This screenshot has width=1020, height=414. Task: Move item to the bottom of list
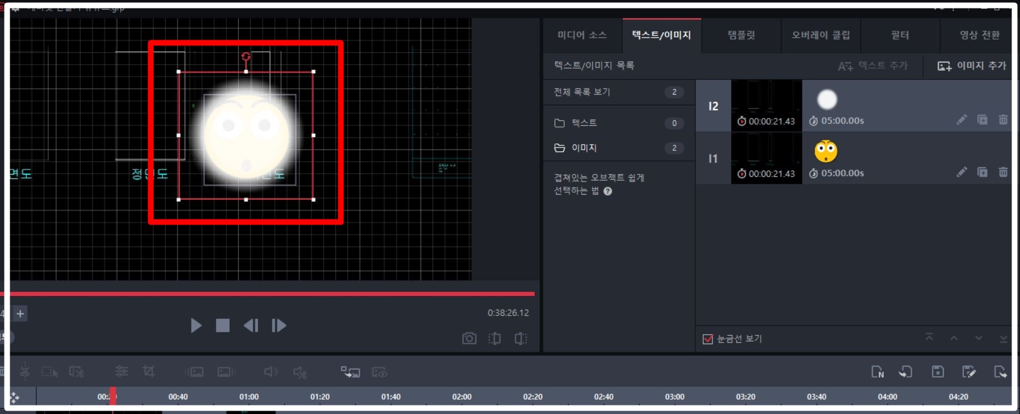1004,339
